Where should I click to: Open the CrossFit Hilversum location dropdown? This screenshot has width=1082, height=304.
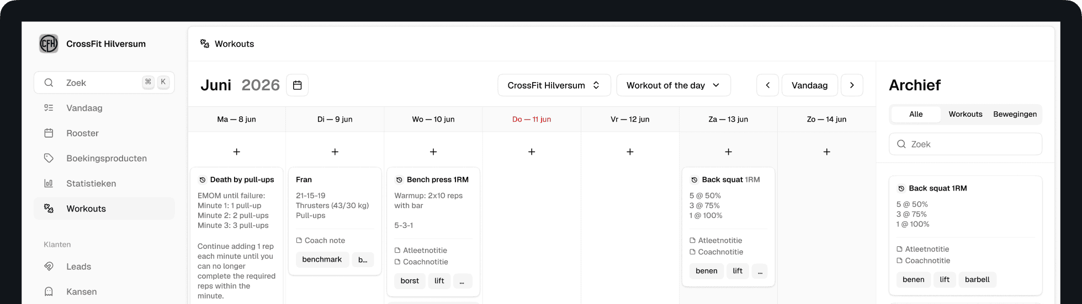(x=554, y=85)
